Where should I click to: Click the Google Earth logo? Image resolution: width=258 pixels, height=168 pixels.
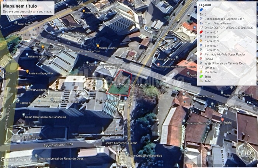[x=16, y=160]
